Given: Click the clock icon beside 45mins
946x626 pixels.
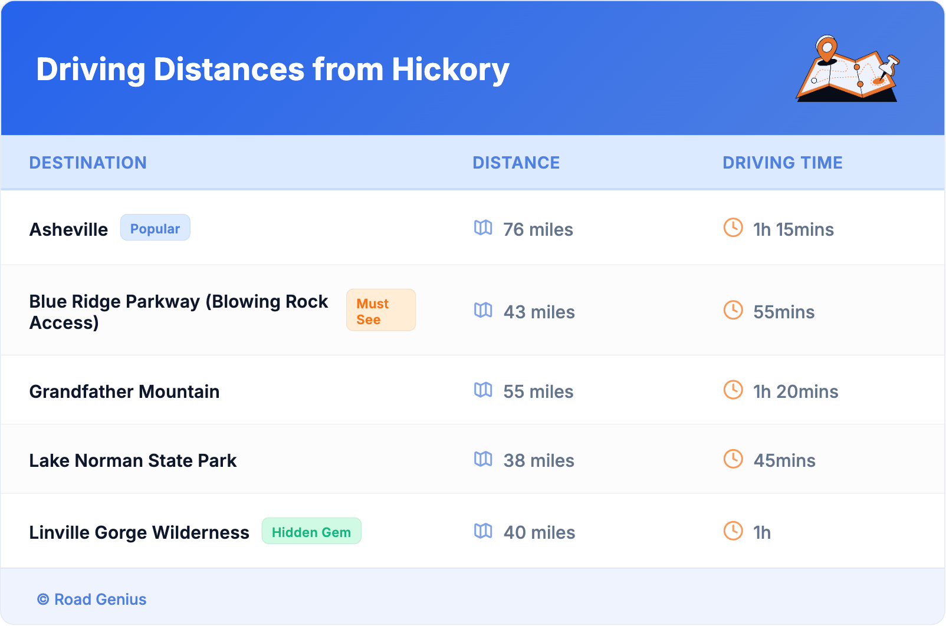Looking at the screenshot, I should coord(733,459).
